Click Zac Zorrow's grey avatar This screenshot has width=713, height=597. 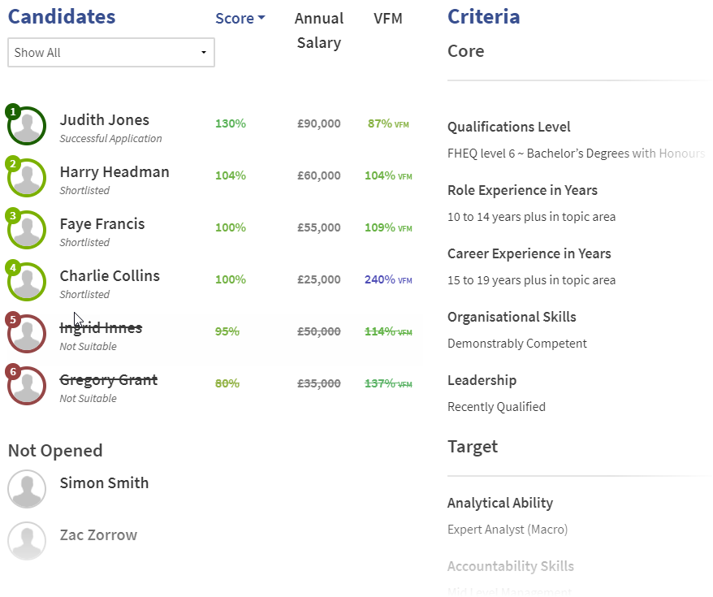click(28, 541)
